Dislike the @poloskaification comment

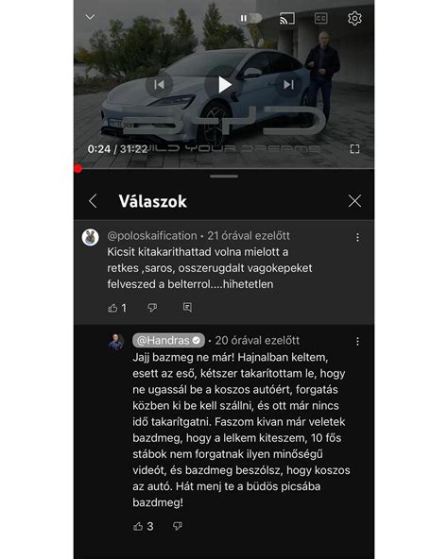click(152, 308)
